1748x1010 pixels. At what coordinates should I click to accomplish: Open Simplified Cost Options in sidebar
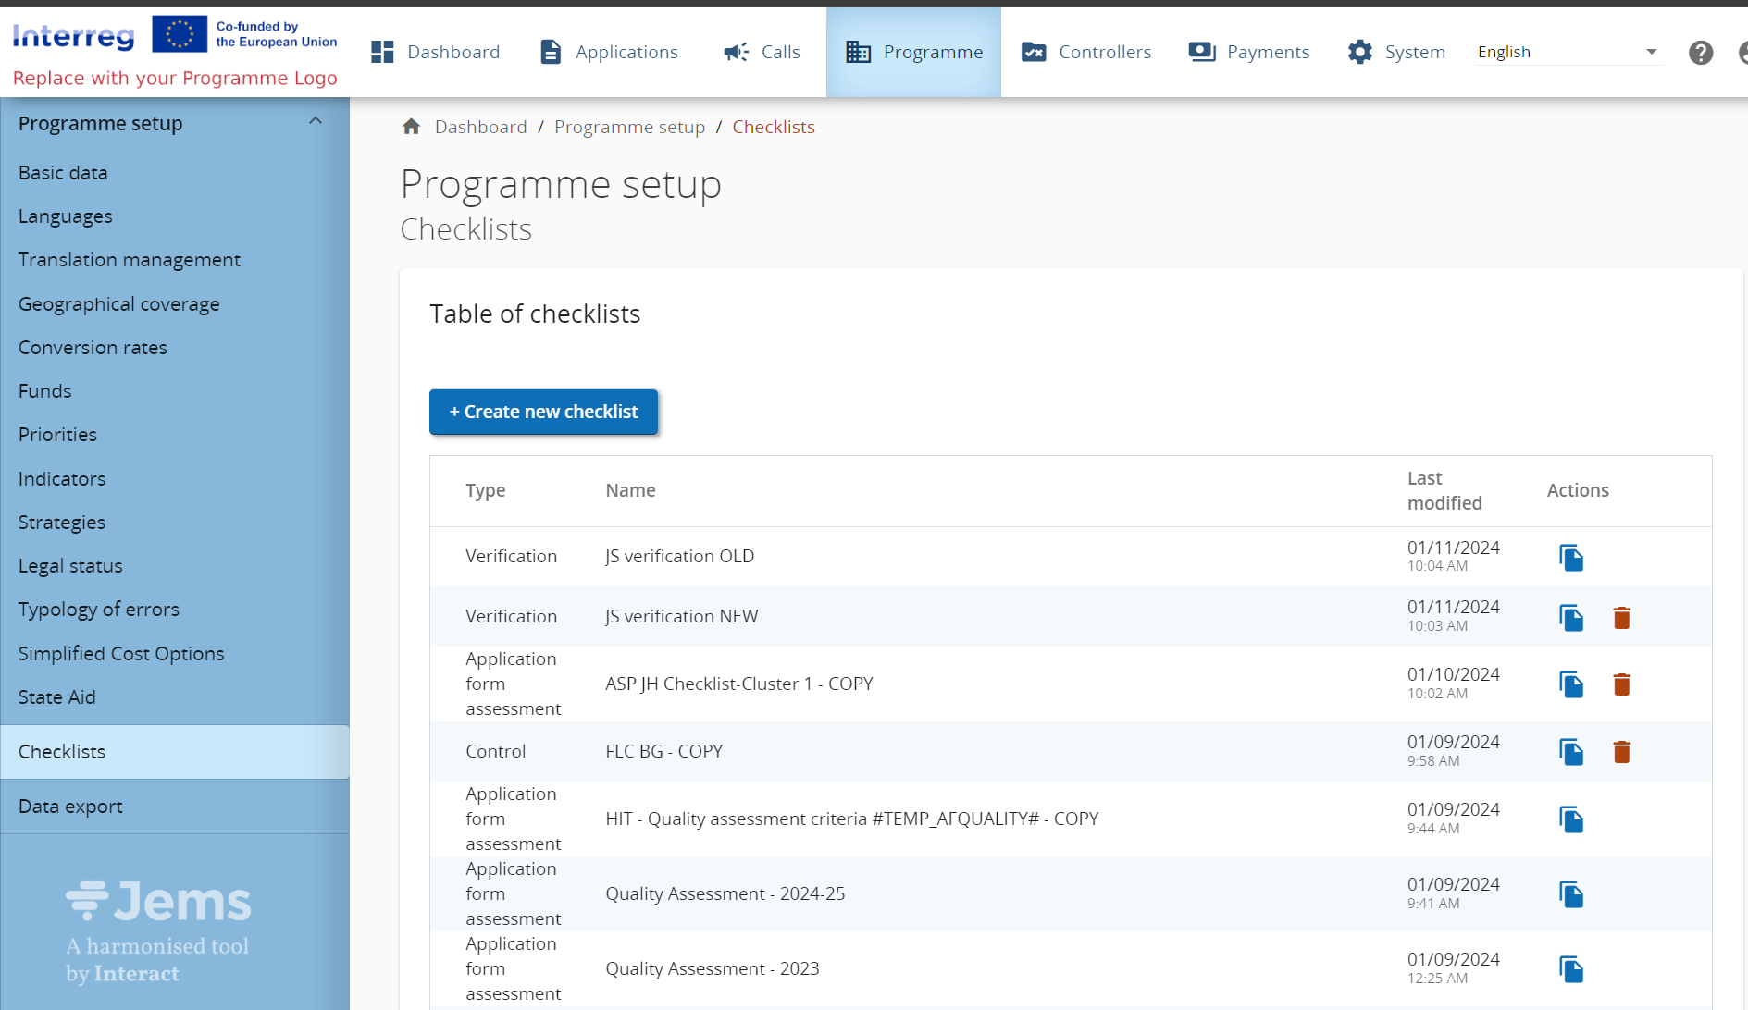point(121,654)
